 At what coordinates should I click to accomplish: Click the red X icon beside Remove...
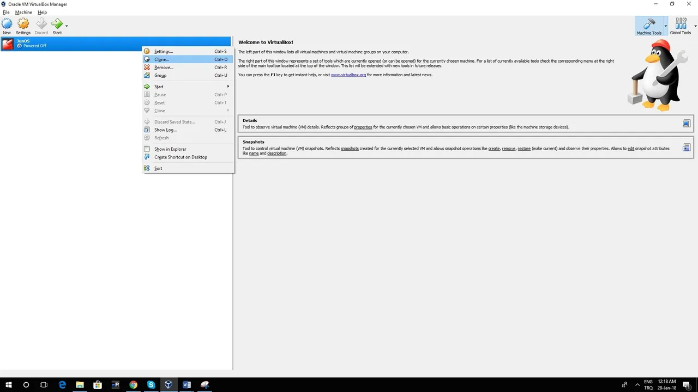[x=147, y=68]
